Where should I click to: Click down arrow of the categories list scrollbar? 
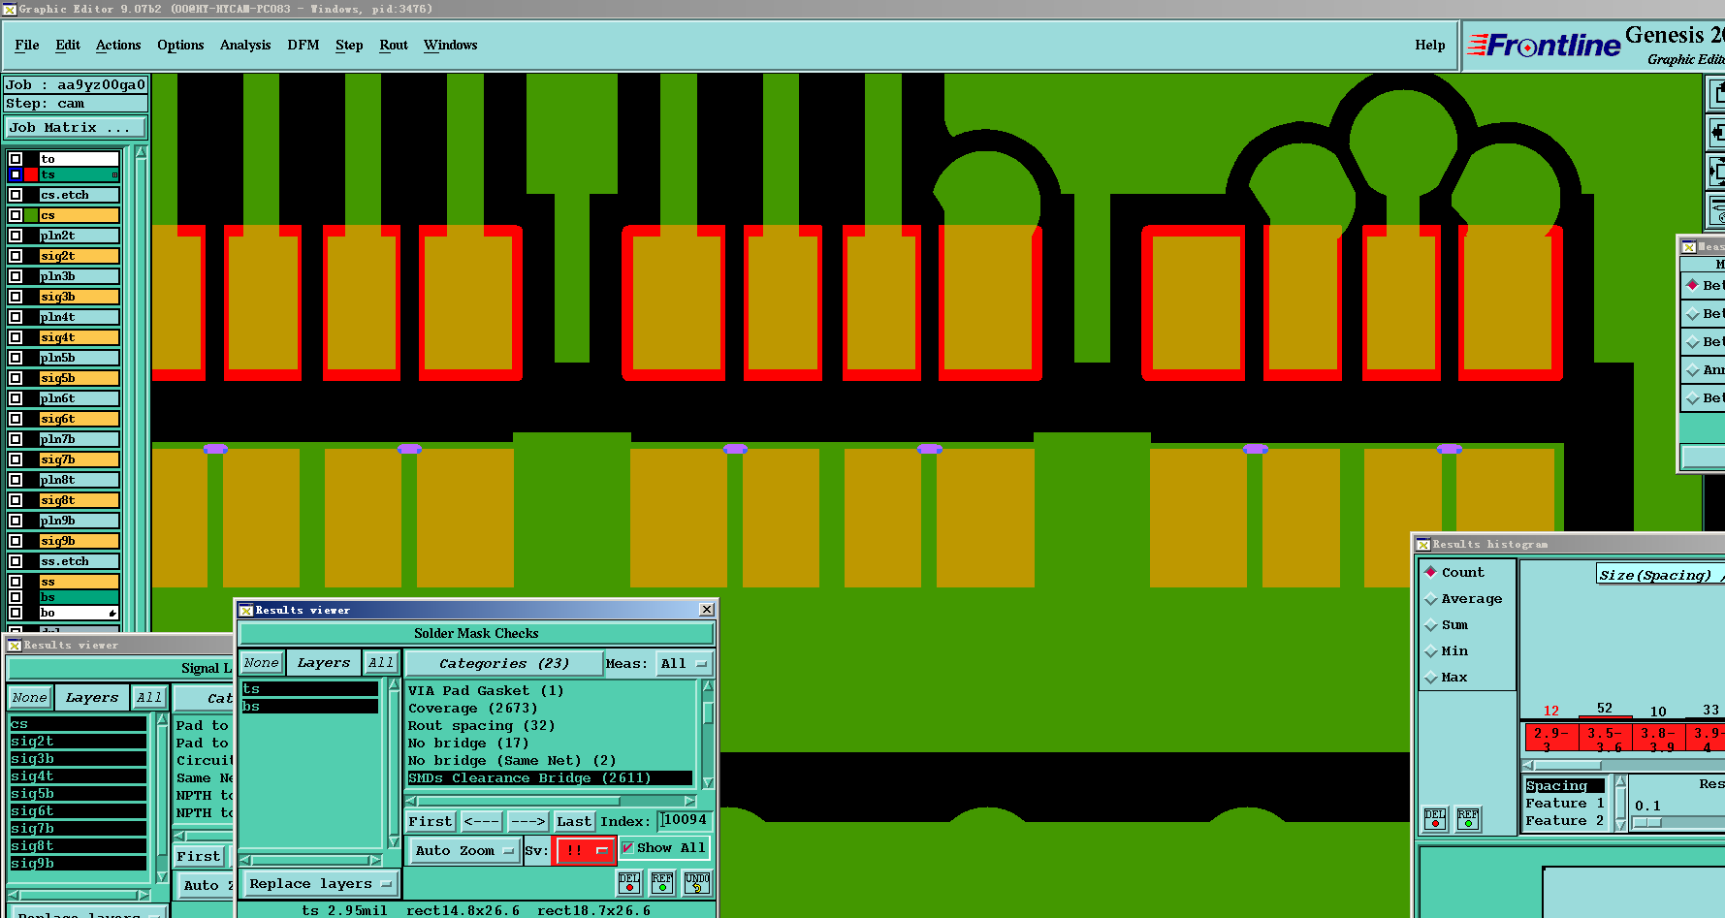(708, 782)
